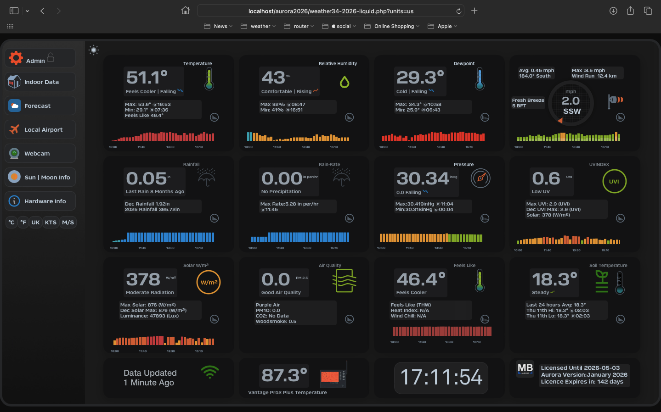Screen dimensions: 661x412
Task: Open the Hardware Info page
Action: 40,201
